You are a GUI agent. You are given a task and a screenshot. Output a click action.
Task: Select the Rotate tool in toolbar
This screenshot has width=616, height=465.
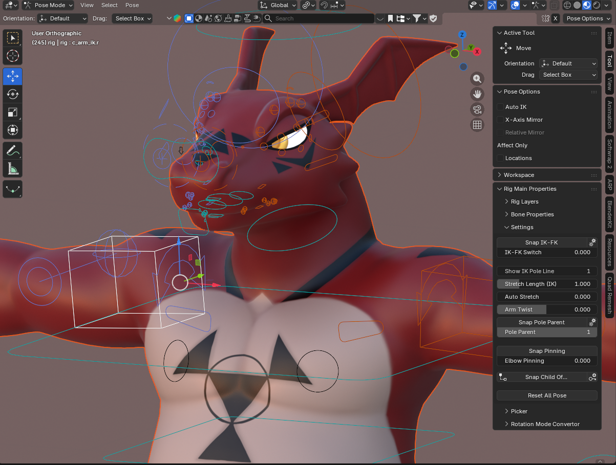tap(13, 94)
